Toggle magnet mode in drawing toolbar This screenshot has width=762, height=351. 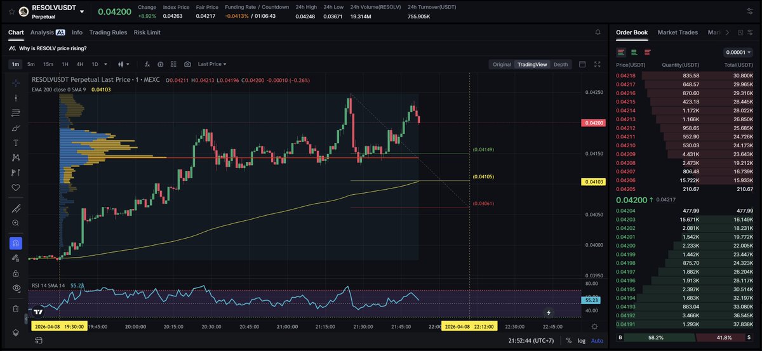click(16, 242)
